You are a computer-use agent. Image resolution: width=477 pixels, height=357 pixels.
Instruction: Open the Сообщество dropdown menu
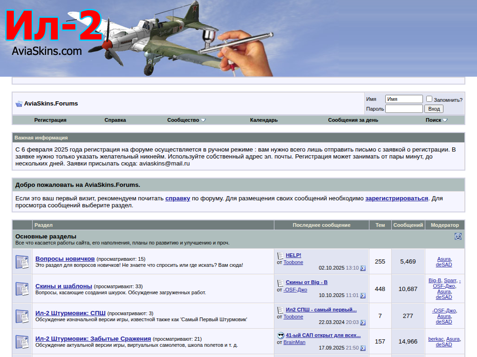[186, 120]
